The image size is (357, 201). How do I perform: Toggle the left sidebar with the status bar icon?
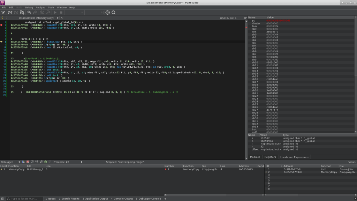tap(2, 199)
